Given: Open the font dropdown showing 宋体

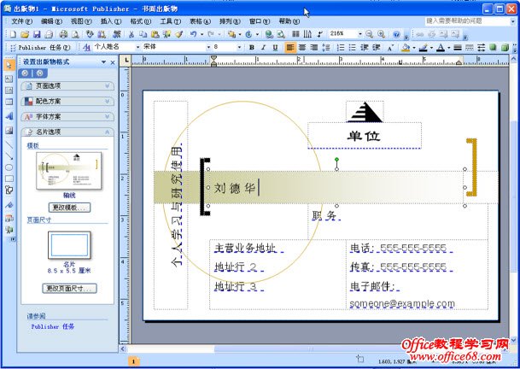Looking at the screenshot, I should click(x=208, y=48).
